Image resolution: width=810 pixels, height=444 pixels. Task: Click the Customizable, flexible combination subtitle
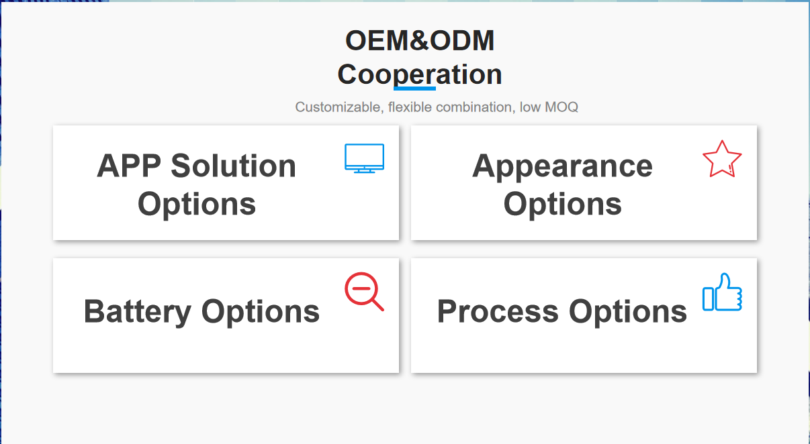coord(437,107)
